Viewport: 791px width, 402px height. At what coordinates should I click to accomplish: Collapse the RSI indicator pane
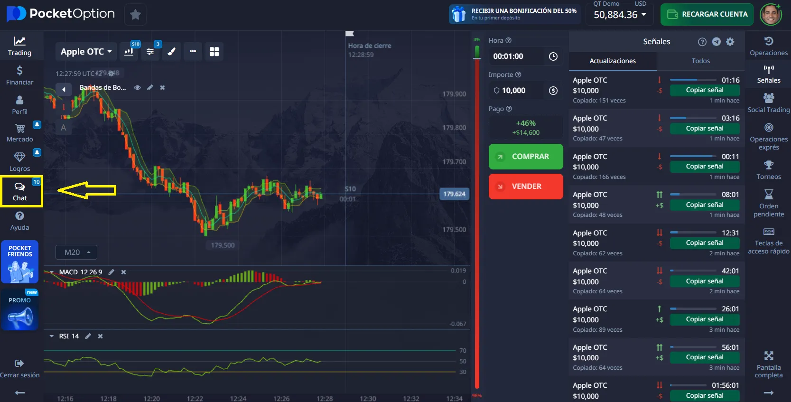click(51, 336)
